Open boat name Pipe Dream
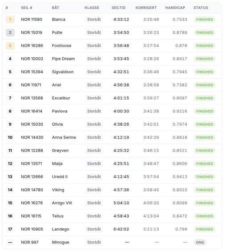 click(63, 59)
